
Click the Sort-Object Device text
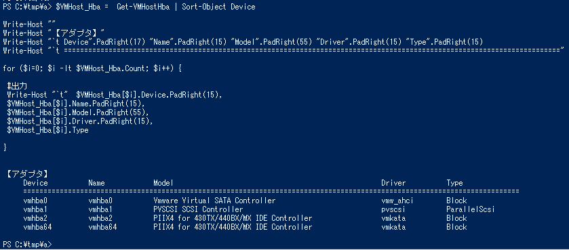[218, 7]
